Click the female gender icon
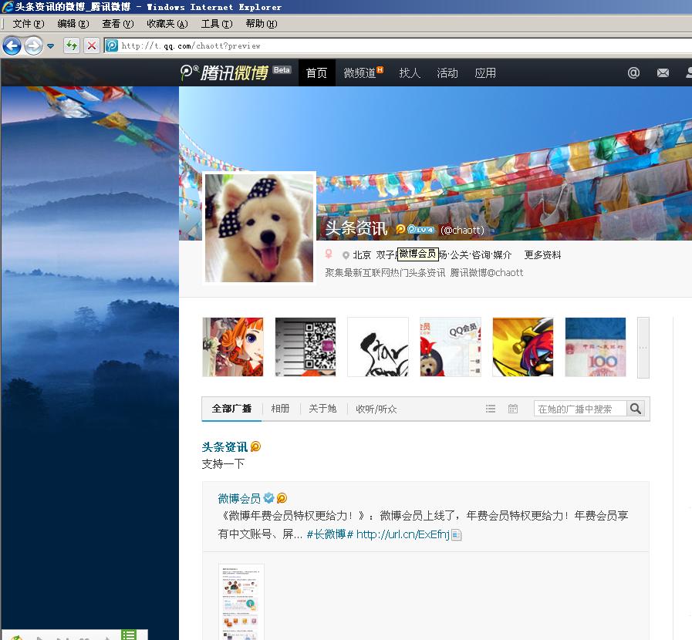Image resolution: width=692 pixels, height=640 pixels. pyautogui.click(x=329, y=254)
